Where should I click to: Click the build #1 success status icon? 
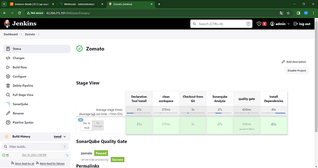point(3,155)
